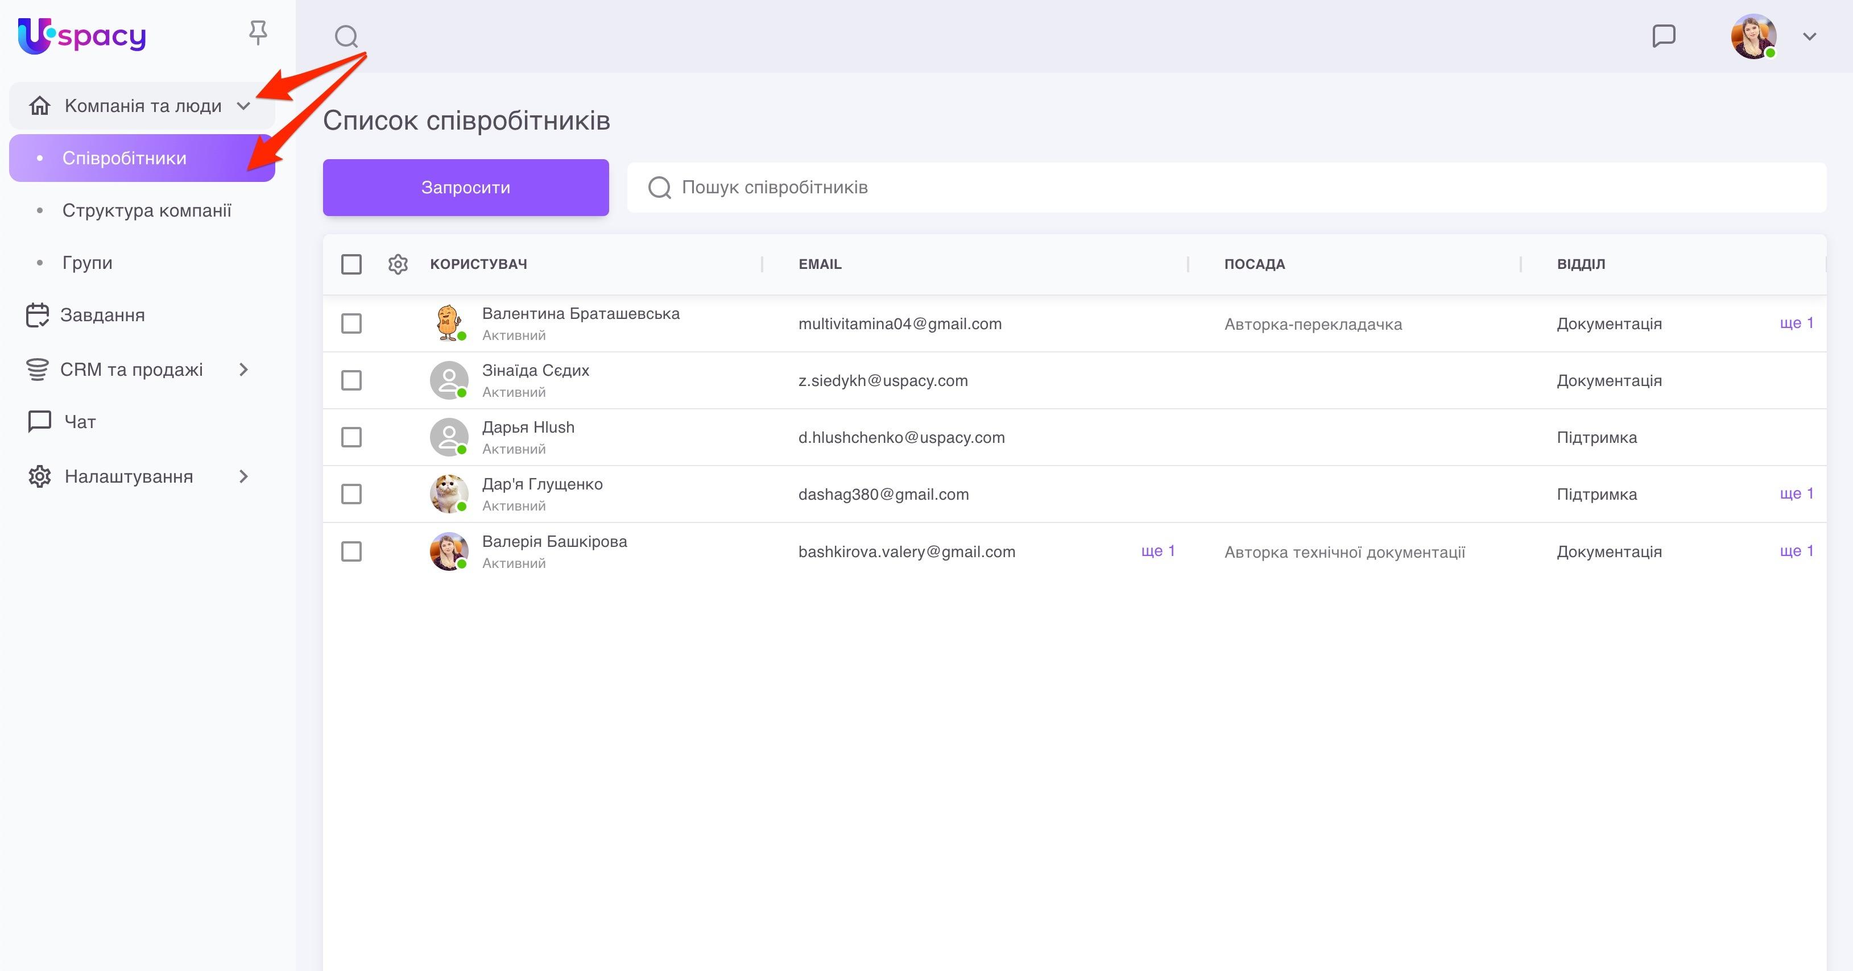The width and height of the screenshot is (1853, 971).
Task: Open the global search magnifier icon
Action: pos(346,36)
